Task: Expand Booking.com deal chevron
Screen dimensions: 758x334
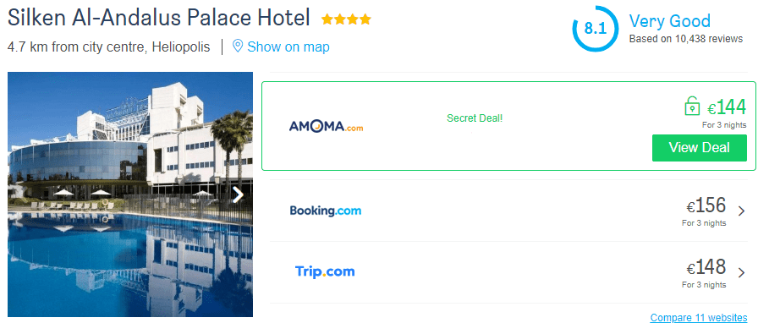Action: tap(742, 211)
